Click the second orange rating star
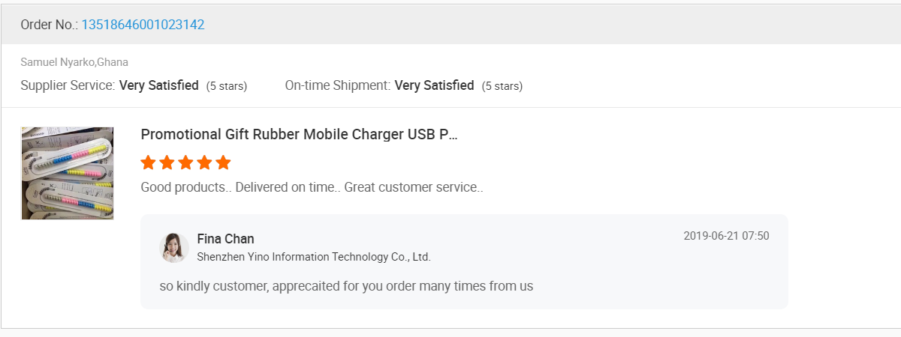Image resolution: width=901 pixels, height=337 pixels. (x=167, y=163)
